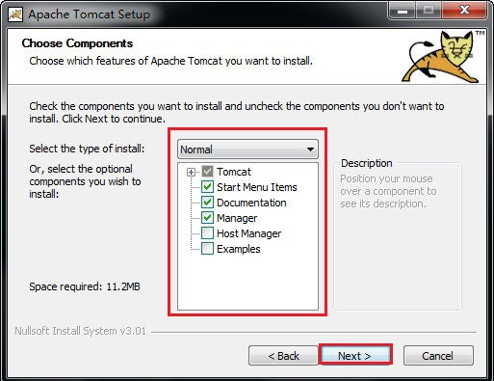Click Next to continue setup

(x=355, y=356)
